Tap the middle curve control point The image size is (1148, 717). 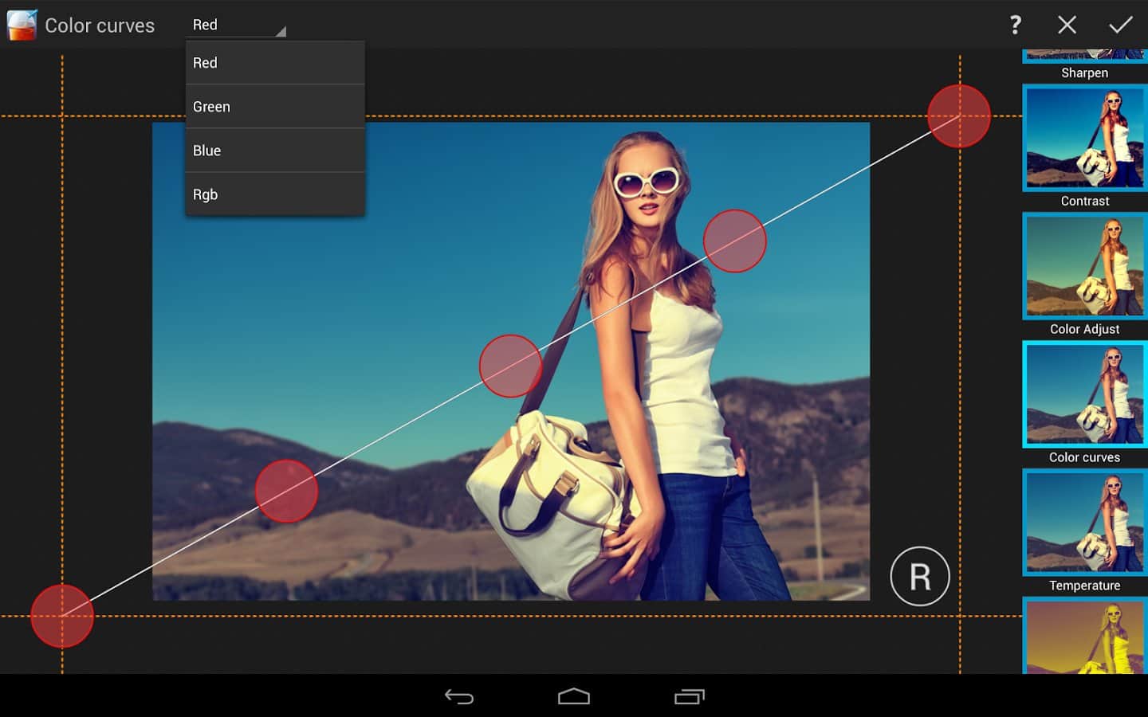tap(510, 366)
